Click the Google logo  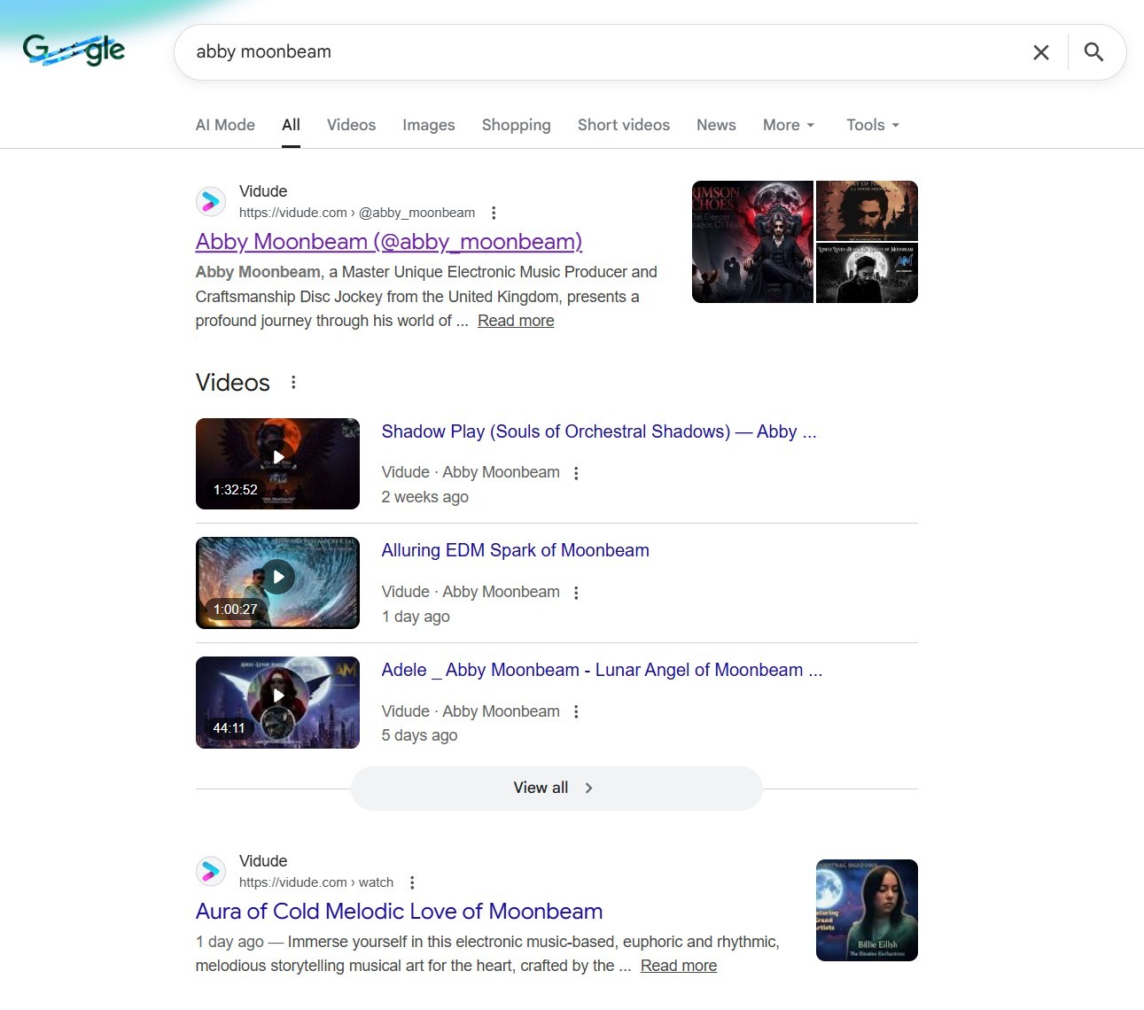(74, 50)
